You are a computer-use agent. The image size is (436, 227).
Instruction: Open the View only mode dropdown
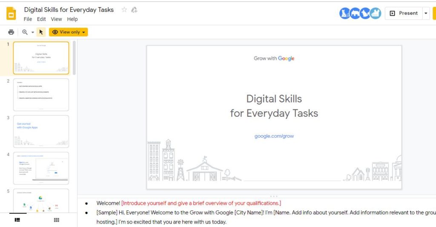pyautogui.click(x=69, y=32)
